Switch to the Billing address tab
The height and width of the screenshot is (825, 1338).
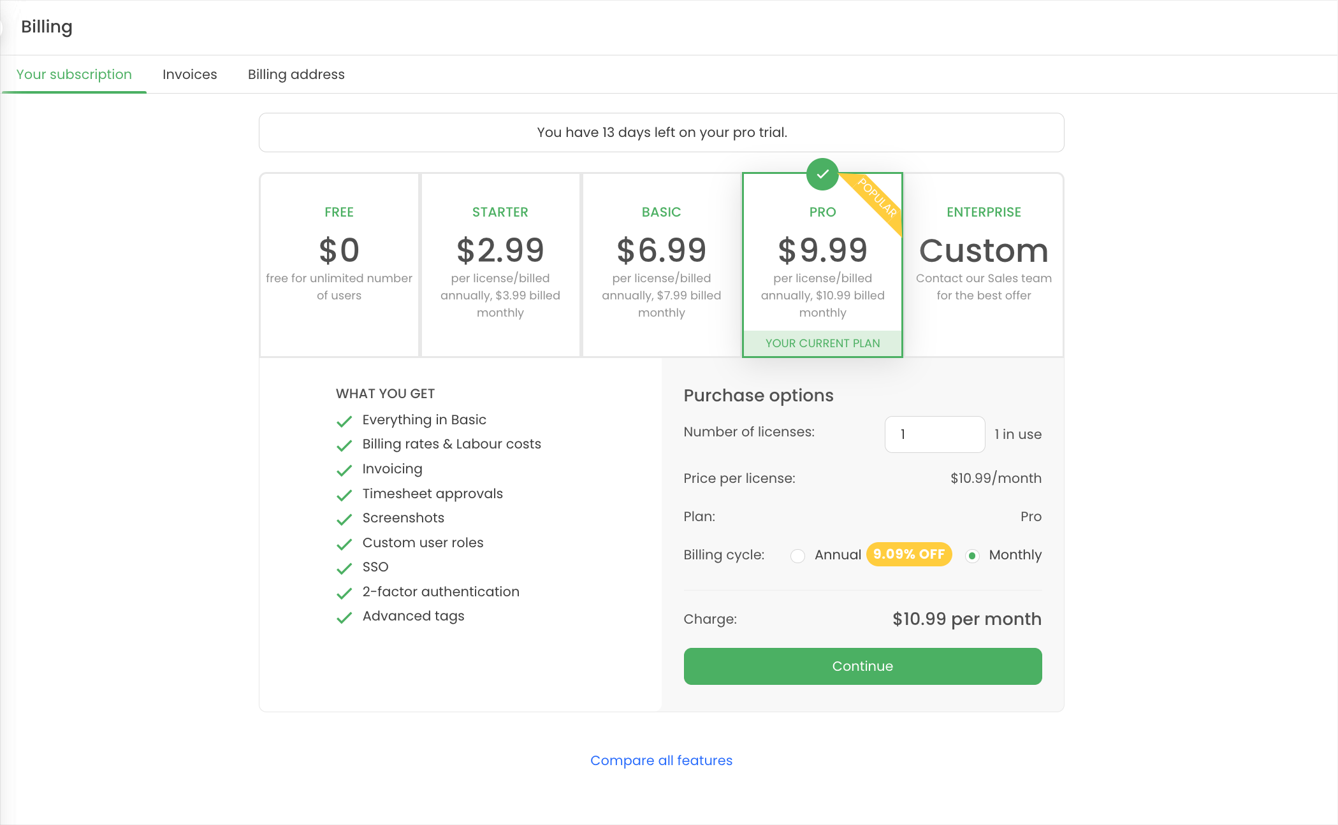(296, 75)
